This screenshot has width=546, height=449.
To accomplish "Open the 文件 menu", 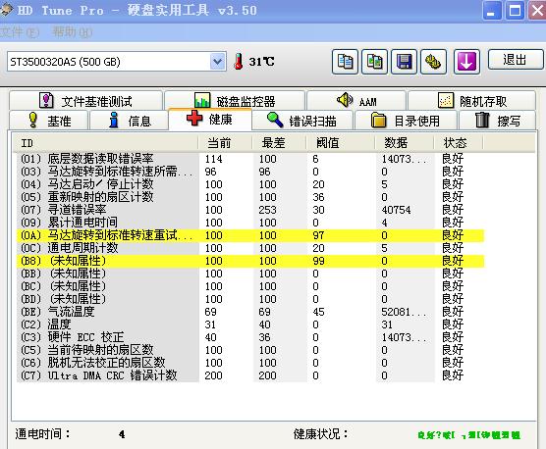I will [x=20, y=32].
